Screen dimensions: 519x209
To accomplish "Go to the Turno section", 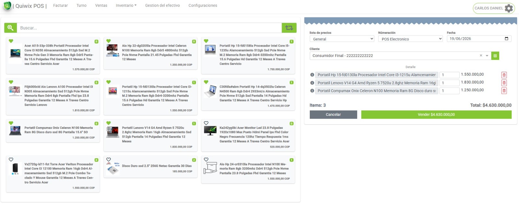I will tap(81, 5).
